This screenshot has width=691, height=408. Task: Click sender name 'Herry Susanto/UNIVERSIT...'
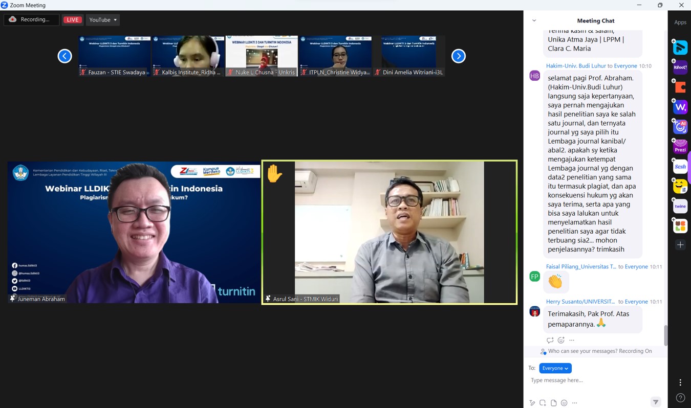pos(580,302)
